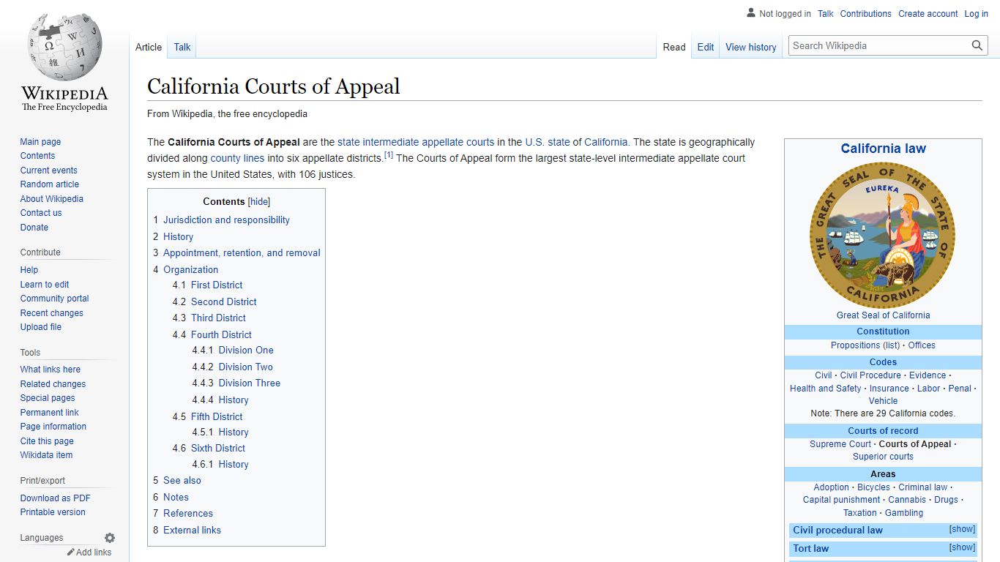1000x562 pixels.
Task: Click Download as PDF
Action: pos(55,498)
